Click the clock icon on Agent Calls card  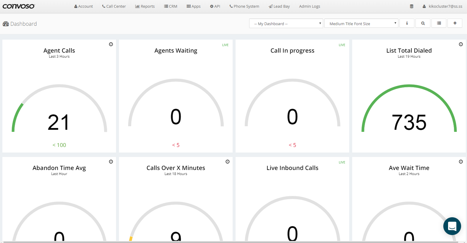111,44
